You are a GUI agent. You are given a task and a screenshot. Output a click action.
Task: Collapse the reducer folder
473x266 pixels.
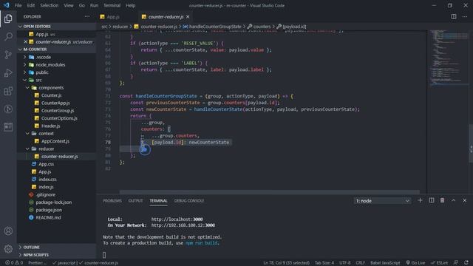pyautogui.click(x=46, y=149)
